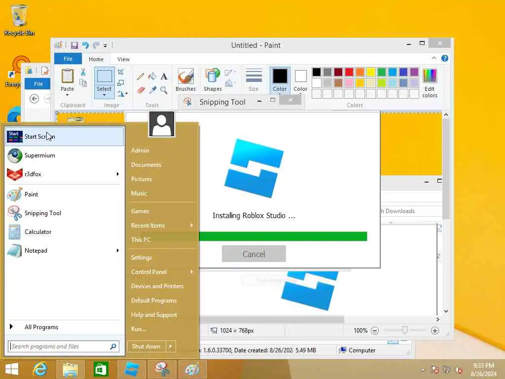Click the Redo arrow in Paint
505x379 pixels.
coord(96,45)
